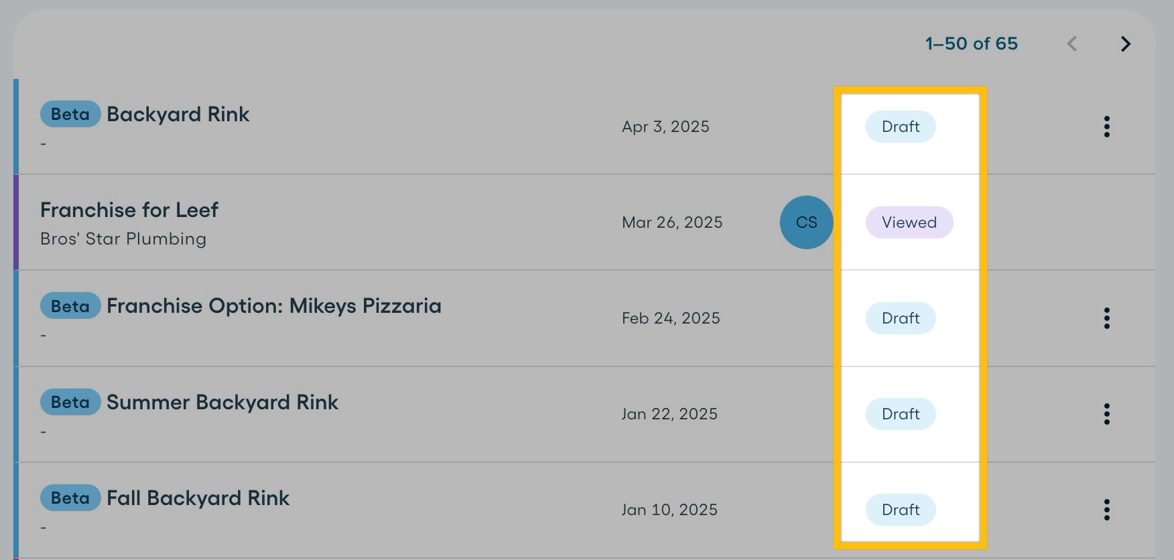The width and height of the screenshot is (1174, 560).
Task: Open Summer Backyard Rink entry
Action: click(x=222, y=403)
